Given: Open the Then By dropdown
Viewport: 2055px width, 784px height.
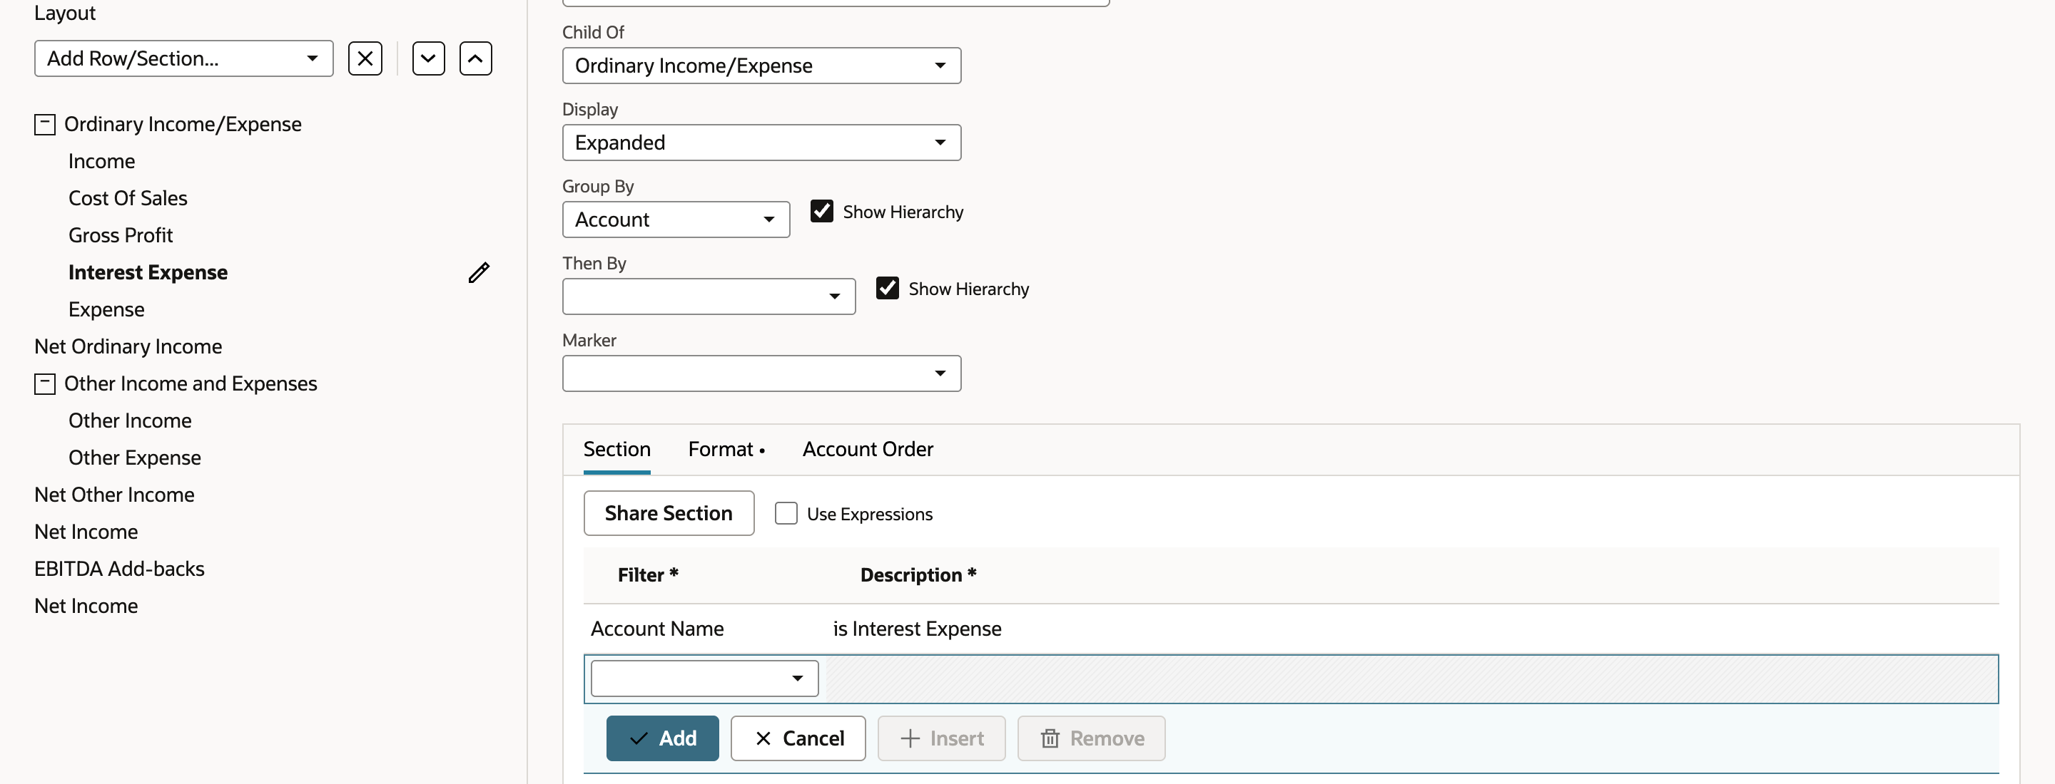Looking at the screenshot, I should [x=709, y=296].
